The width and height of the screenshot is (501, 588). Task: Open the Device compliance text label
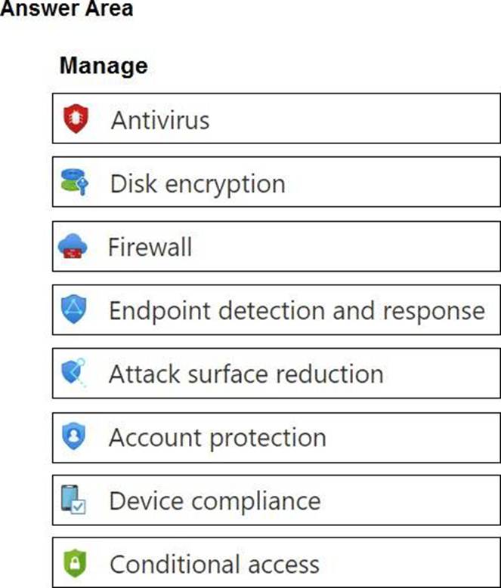tap(215, 501)
